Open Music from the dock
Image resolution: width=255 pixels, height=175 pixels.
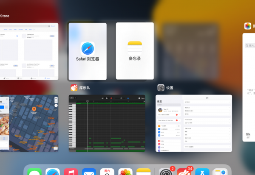pyautogui.click(x=71, y=172)
